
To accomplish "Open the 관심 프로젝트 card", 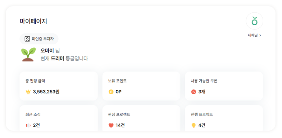I will [141, 118].
